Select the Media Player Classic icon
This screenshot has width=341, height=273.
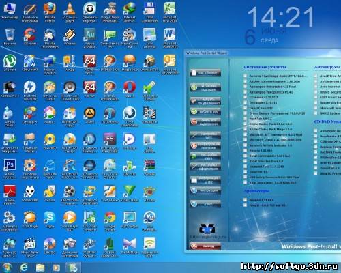click(29, 248)
